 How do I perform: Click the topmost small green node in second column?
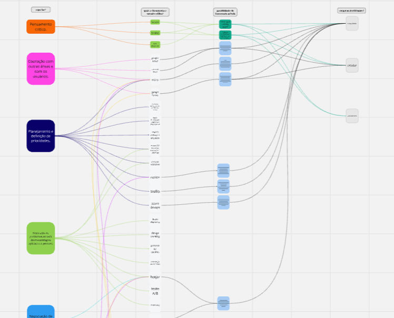(155, 23)
